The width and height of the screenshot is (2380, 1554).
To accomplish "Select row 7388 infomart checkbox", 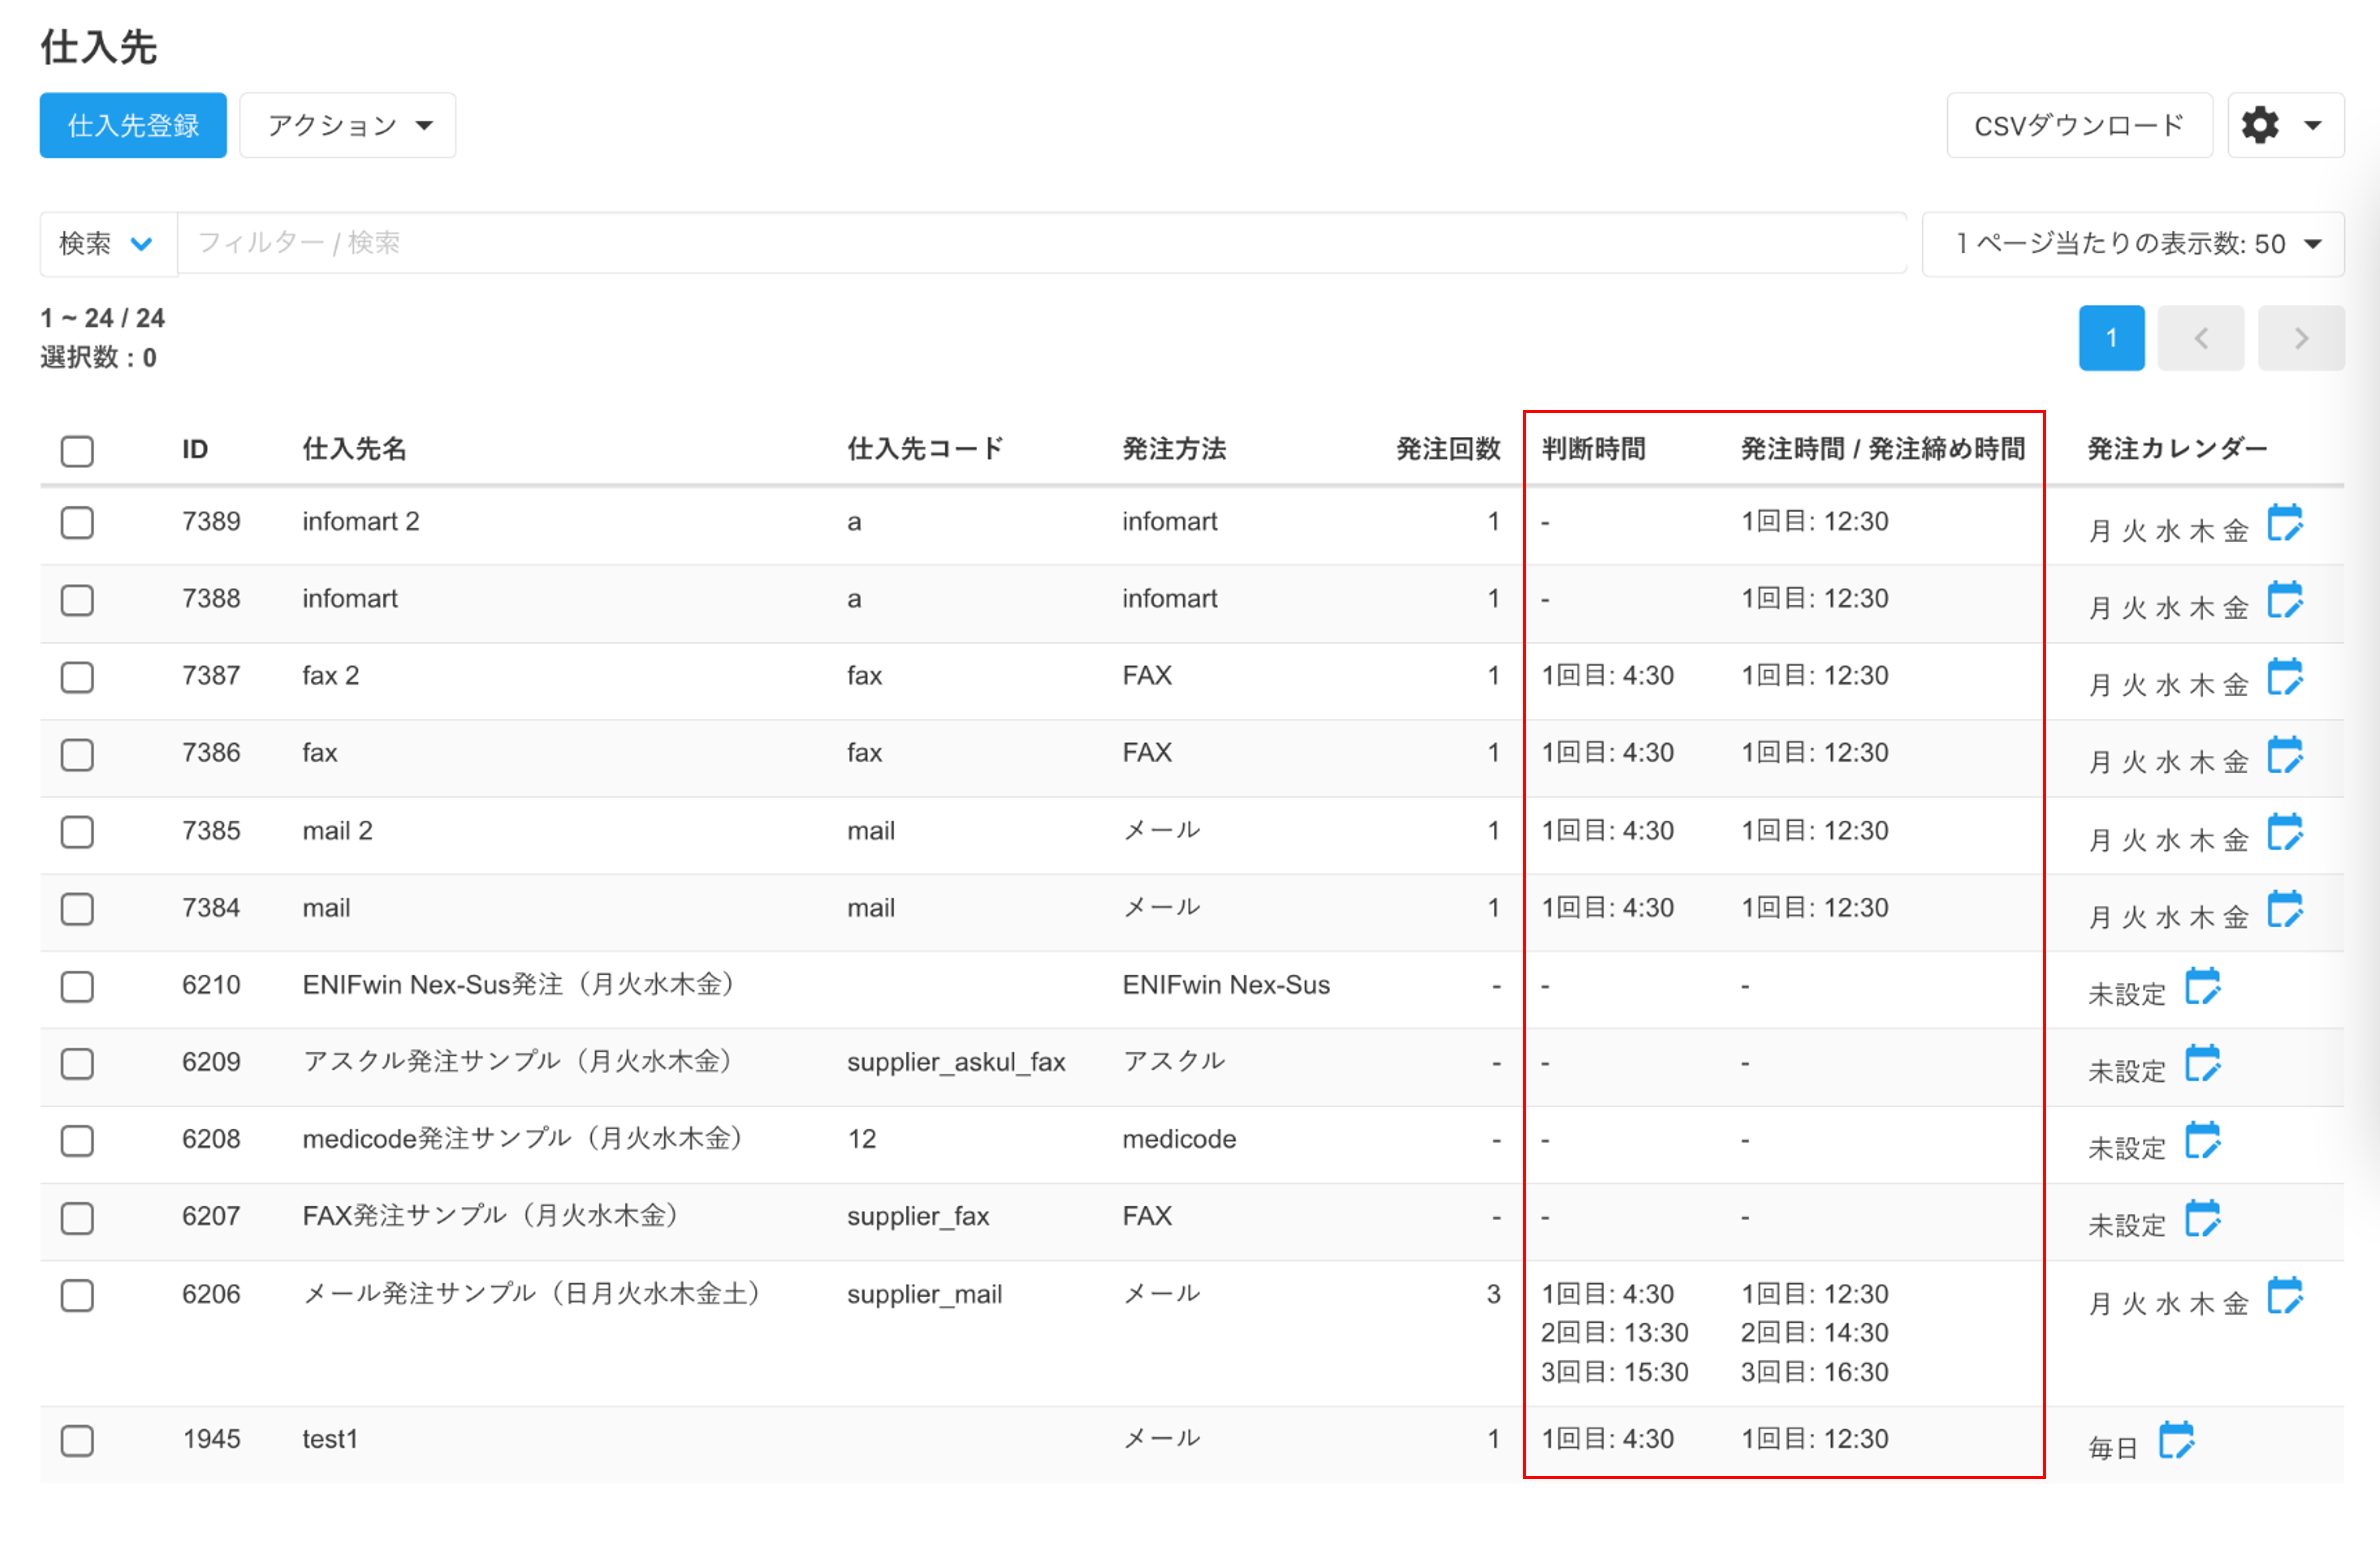I will click(77, 600).
